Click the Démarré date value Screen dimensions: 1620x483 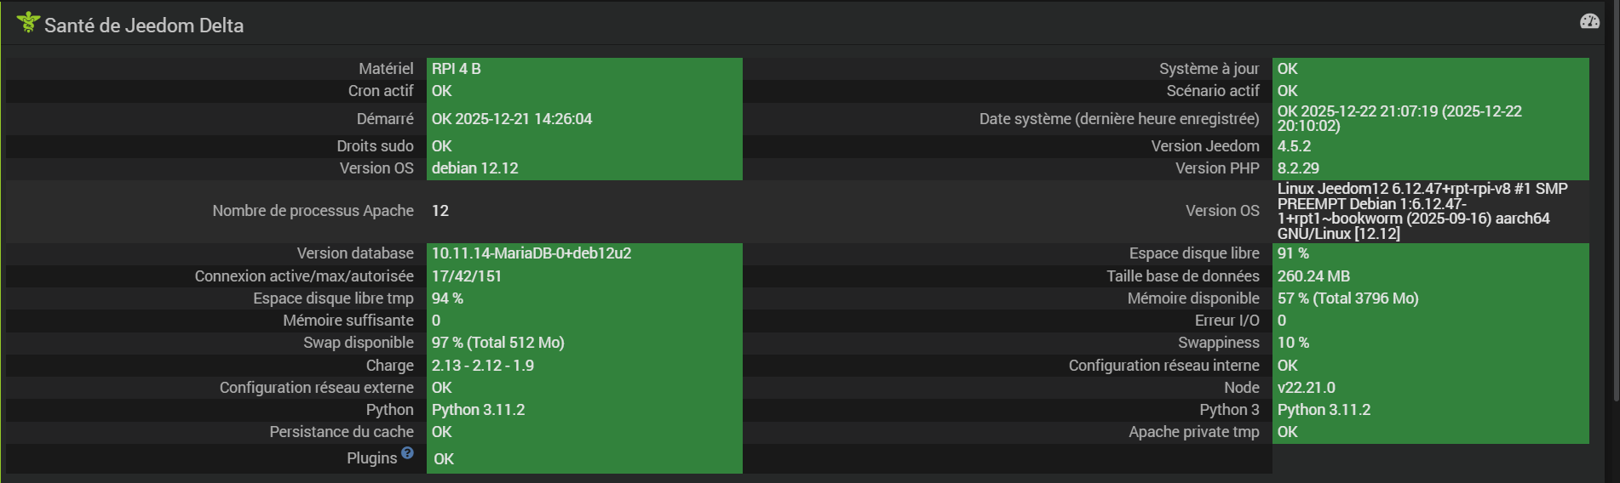(x=511, y=119)
